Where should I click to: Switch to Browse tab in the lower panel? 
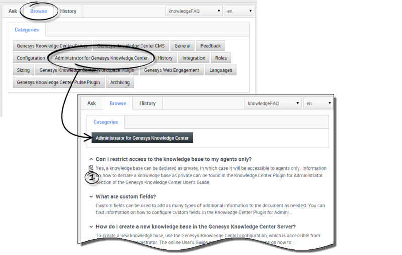click(118, 103)
